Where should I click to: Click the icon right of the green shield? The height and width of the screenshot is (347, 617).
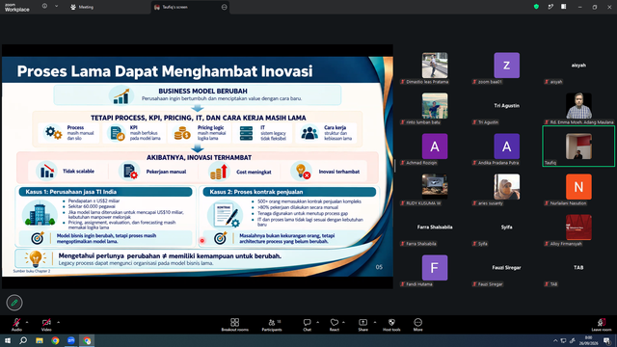pos(550,7)
